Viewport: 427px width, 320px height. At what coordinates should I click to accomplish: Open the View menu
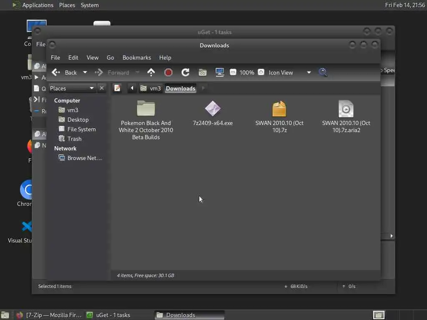pos(93,57)
